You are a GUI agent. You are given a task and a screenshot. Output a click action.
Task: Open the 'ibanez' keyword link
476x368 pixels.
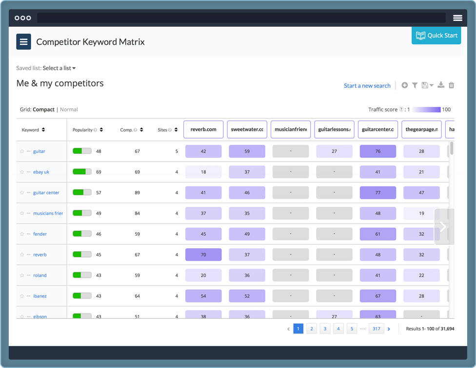tap(40, 296)
